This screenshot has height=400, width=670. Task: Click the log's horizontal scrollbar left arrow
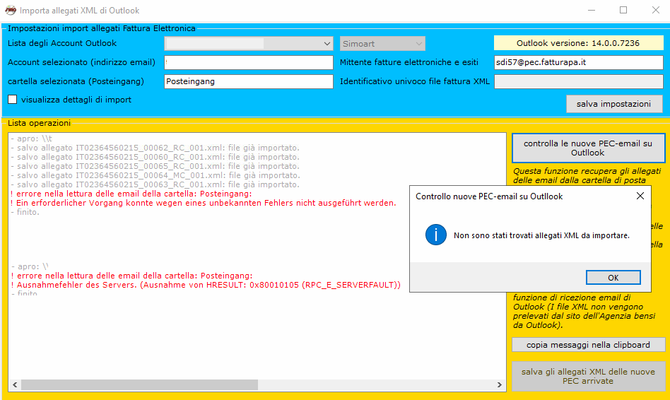click(x=14, y=385)
